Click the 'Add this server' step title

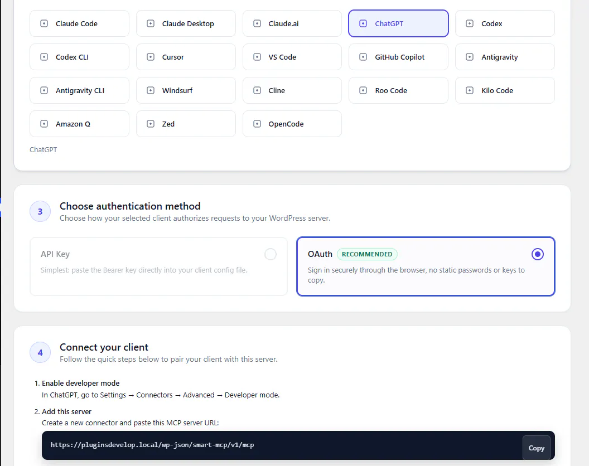pyautogui.click(x=66, y=412)
